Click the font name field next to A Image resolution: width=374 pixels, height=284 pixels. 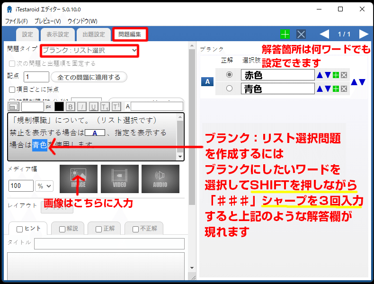pyautogui.click(x=157, y=106)
